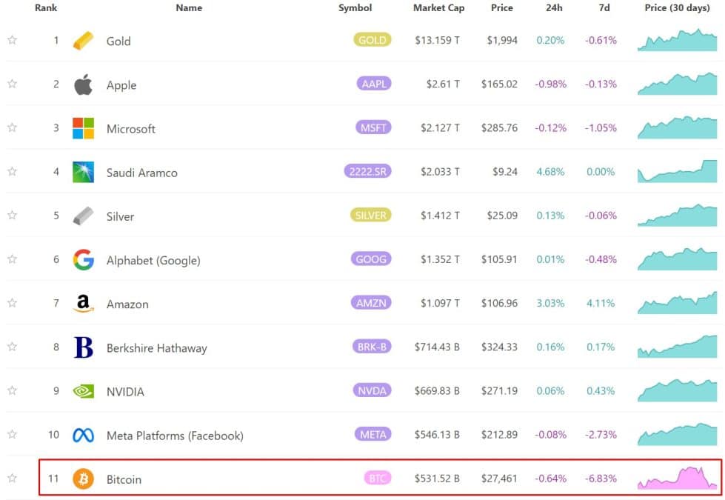Open Gold's 30-day price chart

point(678,40)
